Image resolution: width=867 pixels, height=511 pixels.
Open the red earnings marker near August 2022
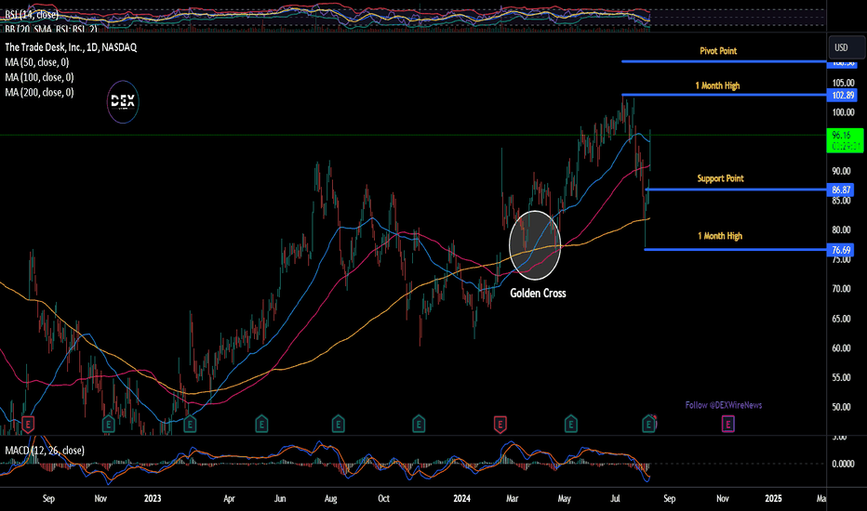pyautogui.click(x=28, y=425)
